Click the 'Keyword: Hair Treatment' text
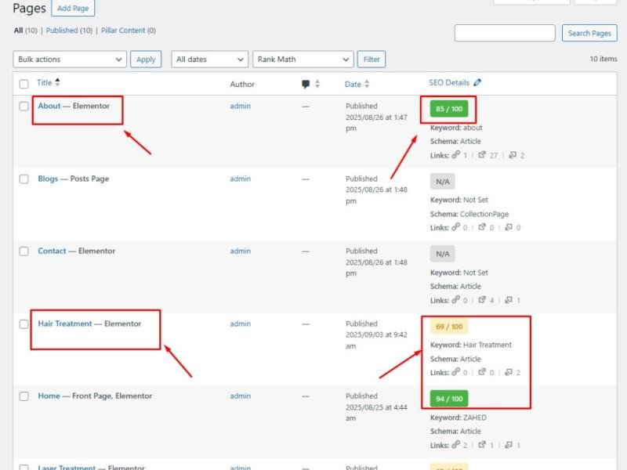Viewport: 627px width, 470px height. coord(471,345)
